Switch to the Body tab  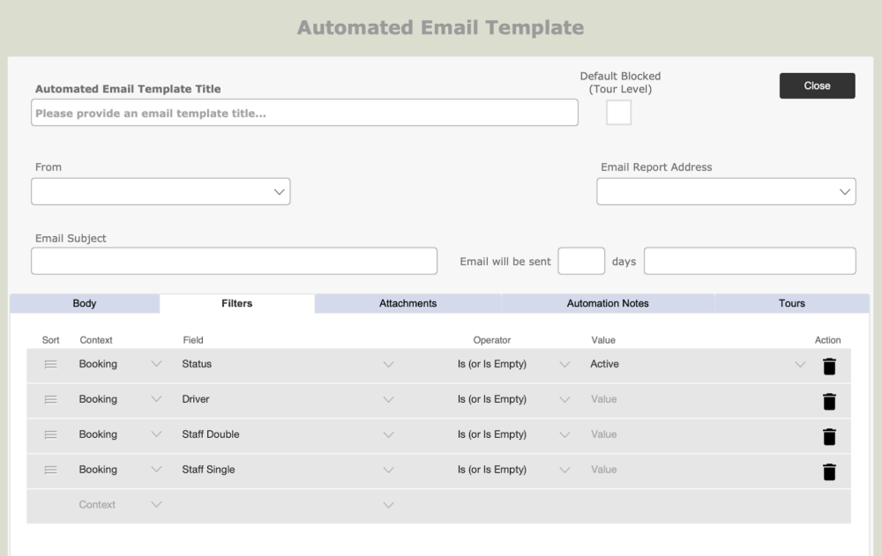pos(85,303)
